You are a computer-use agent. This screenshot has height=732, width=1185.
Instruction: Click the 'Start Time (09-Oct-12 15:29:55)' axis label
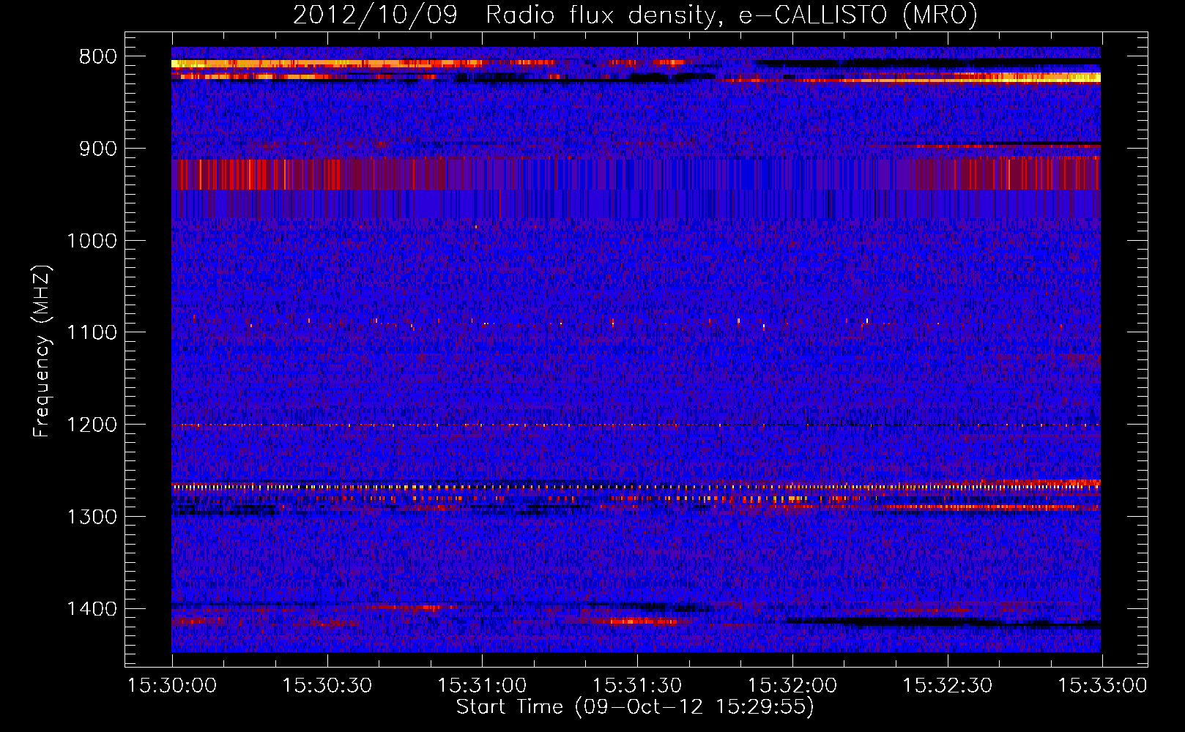coord(635,707)
